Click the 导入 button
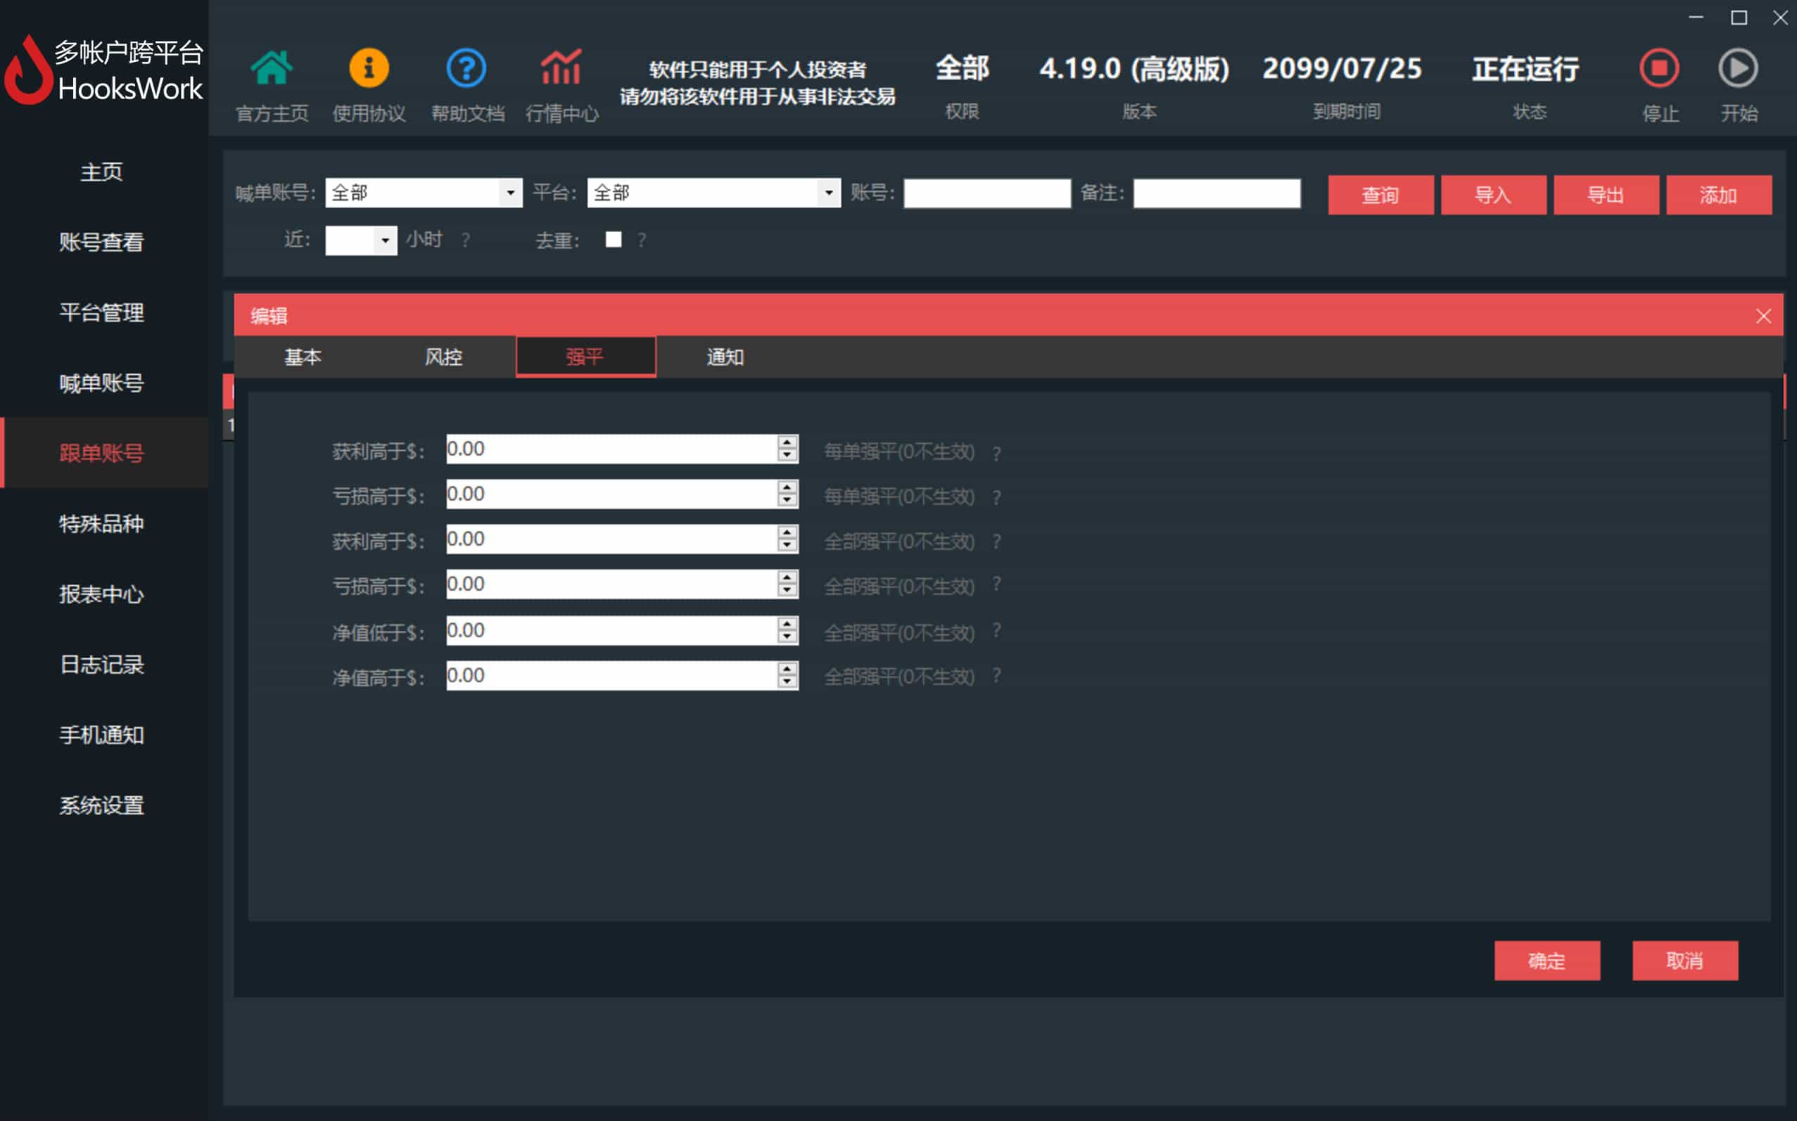Image resolution: width=1797 pixels, height=1121 pixels. point(1493,195)
